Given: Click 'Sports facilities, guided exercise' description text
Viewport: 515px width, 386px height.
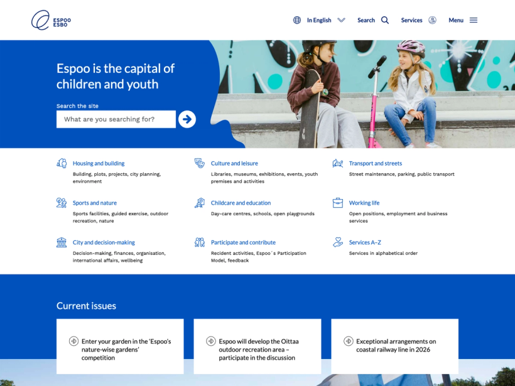Looking at the screenshot, I should pos(121,217).
